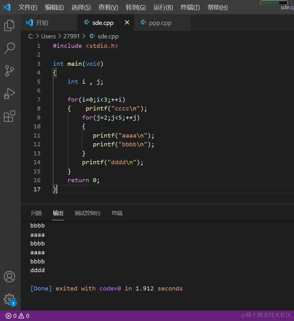Open the Explorer view in activity bar
The width and height of the screenshot is (294, 321).
[x=9, y=25]
